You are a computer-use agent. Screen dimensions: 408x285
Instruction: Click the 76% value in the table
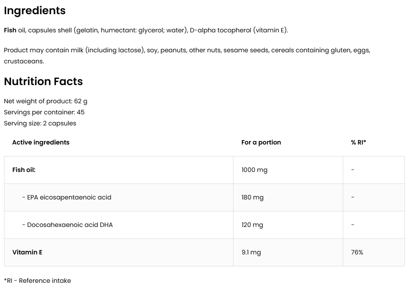pos(357,252)
